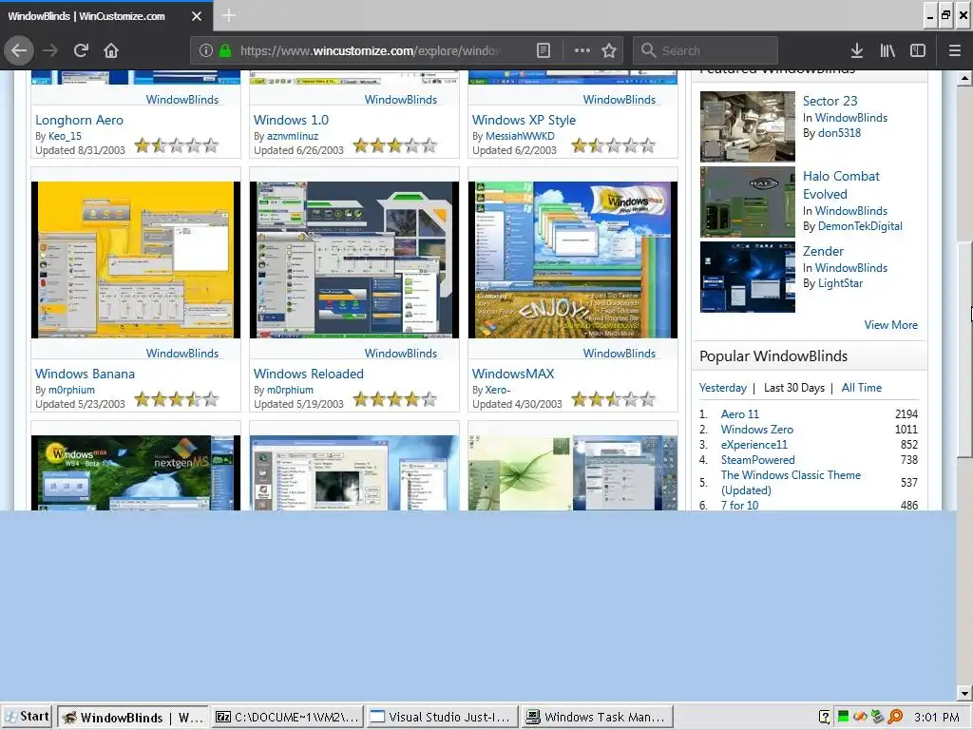Open author Xero- profile link
Image resolution: width=973 pixels, height=730 pixels.
pos(498,390)
